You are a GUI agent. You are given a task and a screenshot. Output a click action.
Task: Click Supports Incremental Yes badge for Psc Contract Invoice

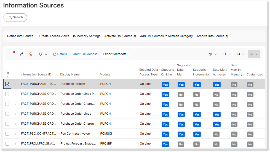[x=197, y=134]
